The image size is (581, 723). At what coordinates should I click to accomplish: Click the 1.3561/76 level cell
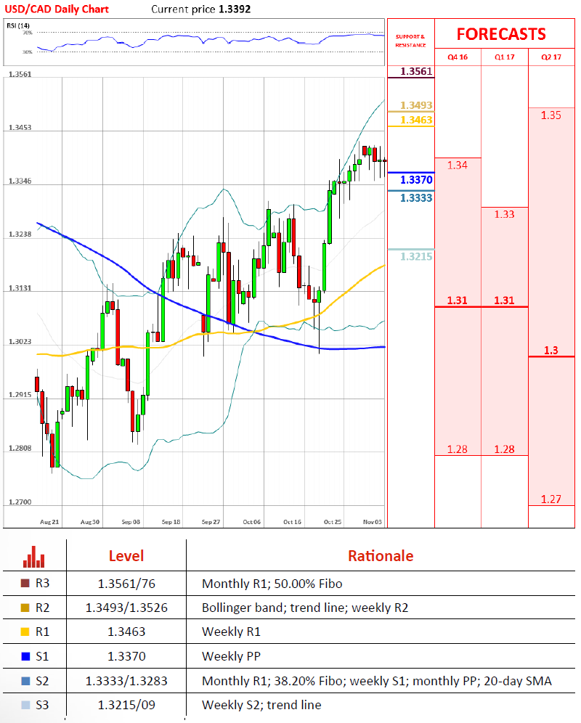coord(126,584)
